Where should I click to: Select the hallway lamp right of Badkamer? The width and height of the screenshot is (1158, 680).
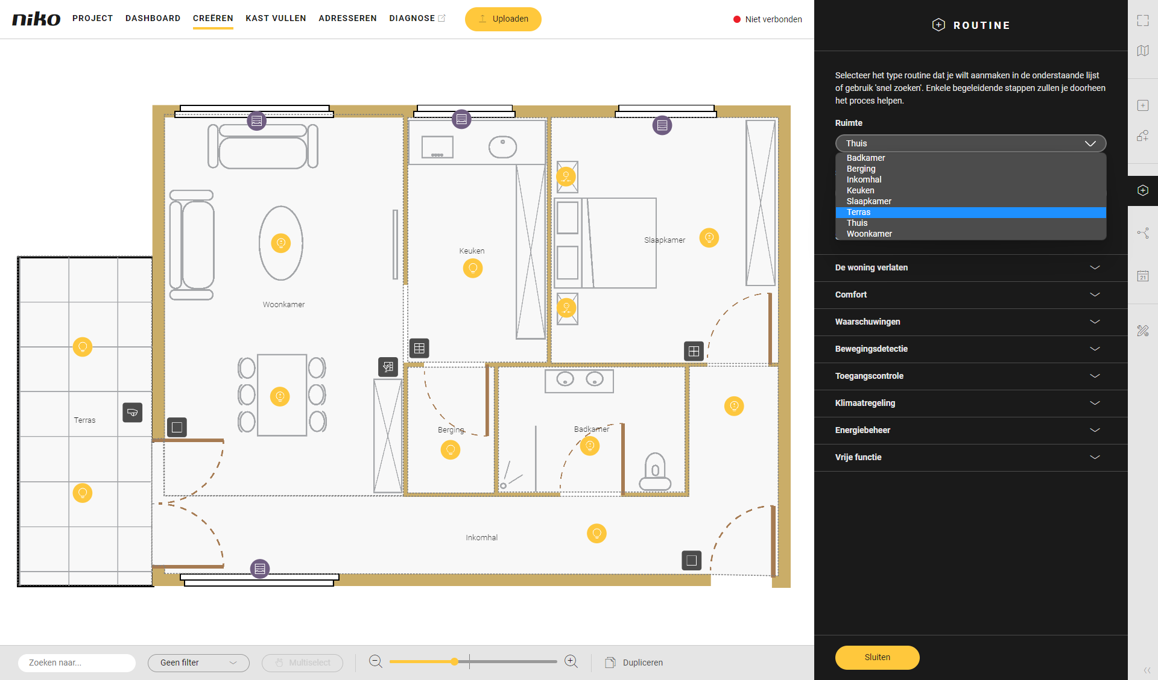tap(734, 406)
